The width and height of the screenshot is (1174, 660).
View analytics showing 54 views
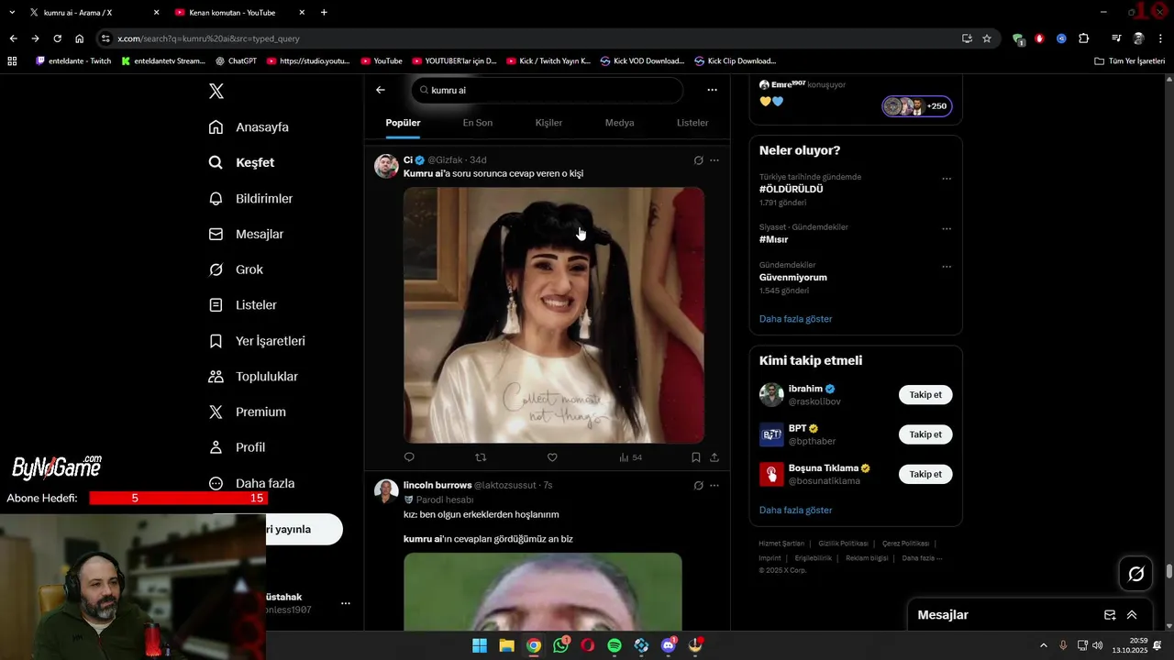pos(630,457)
